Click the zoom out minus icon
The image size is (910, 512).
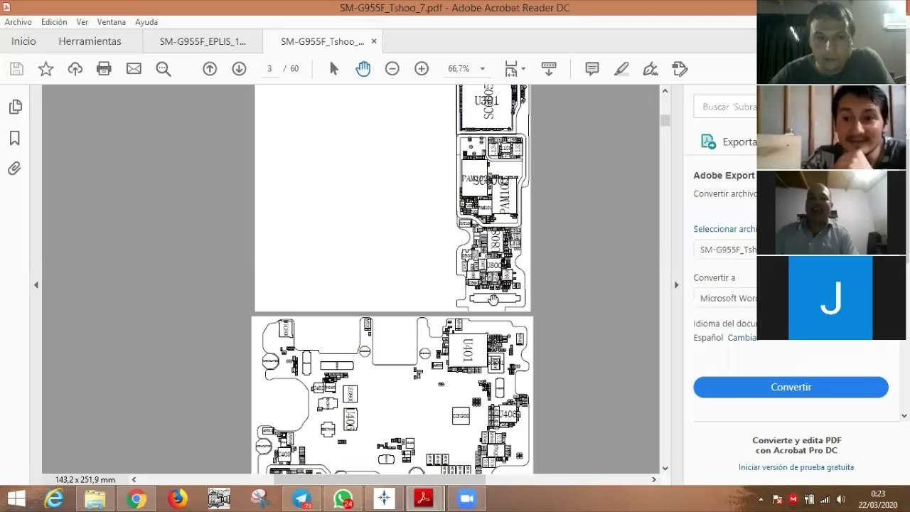pyautogui.click(x=392, y=69)
